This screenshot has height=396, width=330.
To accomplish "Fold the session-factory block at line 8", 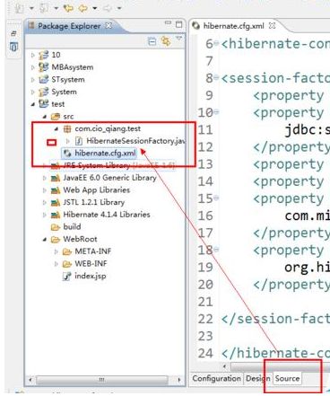I will [216, 78].
